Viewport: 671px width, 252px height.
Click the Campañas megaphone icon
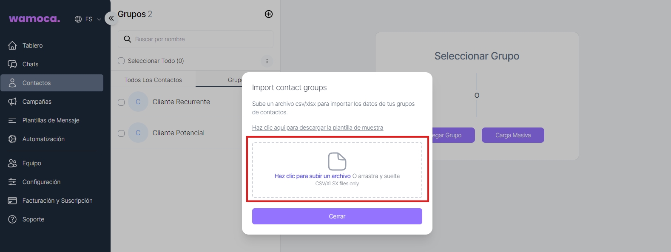coord(12,102)
